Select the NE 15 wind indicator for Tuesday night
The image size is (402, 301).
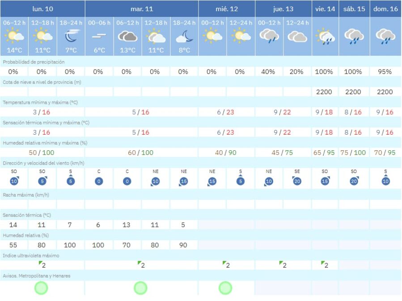click(184, 181)
